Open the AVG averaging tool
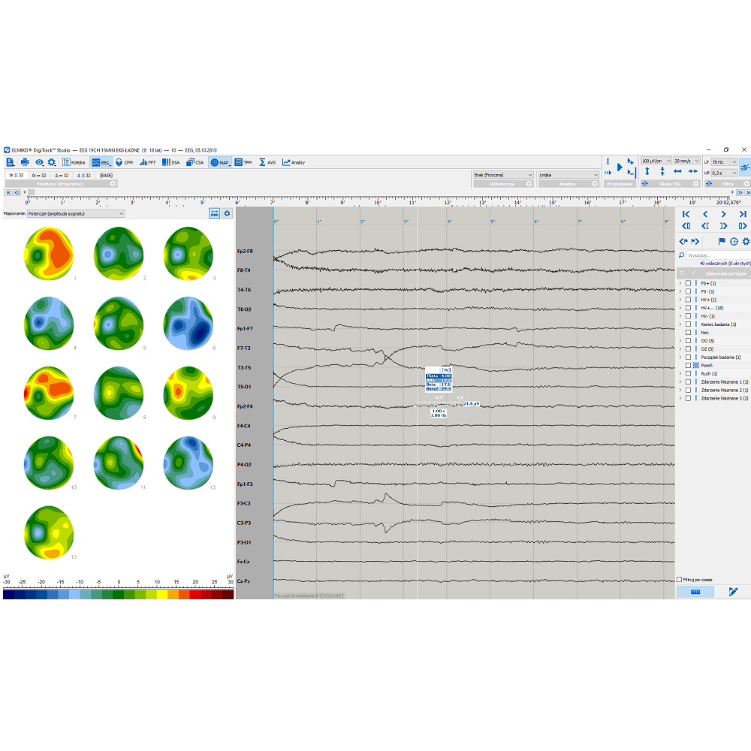This screenshot has width=751, height=751. pos(267,162)
